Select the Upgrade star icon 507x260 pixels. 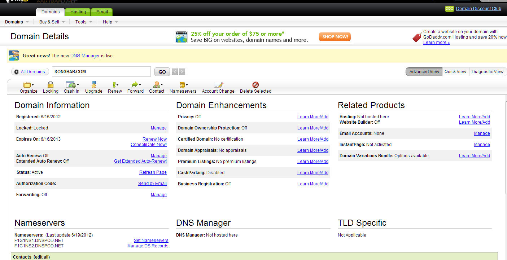94,85
